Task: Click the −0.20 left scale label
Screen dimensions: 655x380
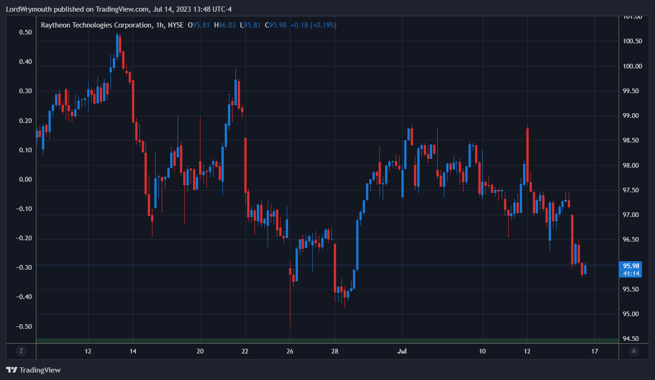Action: pyautogui.click(x=23, y=238)
